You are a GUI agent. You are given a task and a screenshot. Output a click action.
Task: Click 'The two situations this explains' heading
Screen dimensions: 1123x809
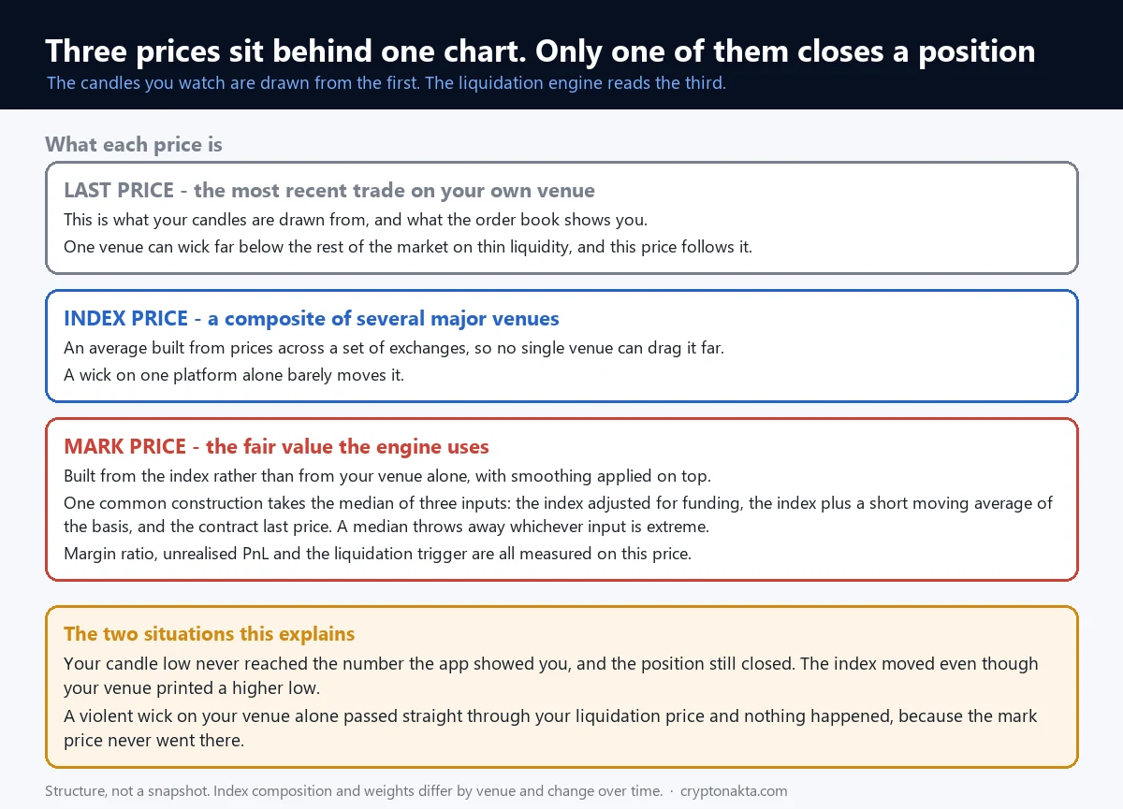(x=210, y=633)
